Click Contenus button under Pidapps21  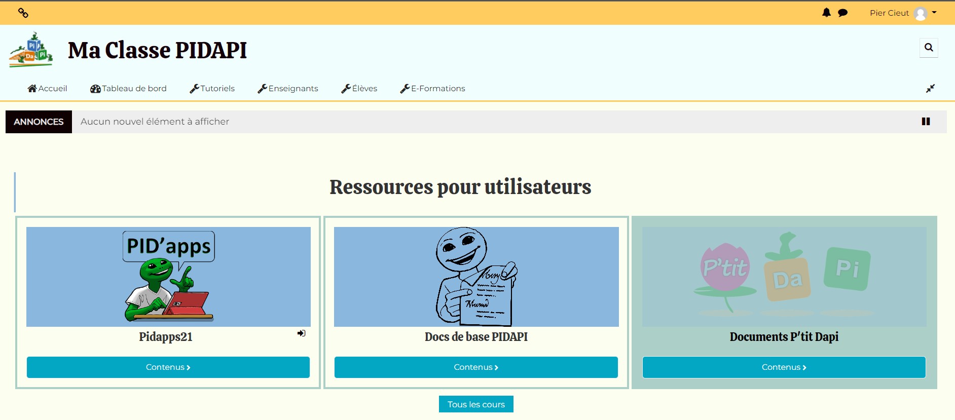pos(168,367)
